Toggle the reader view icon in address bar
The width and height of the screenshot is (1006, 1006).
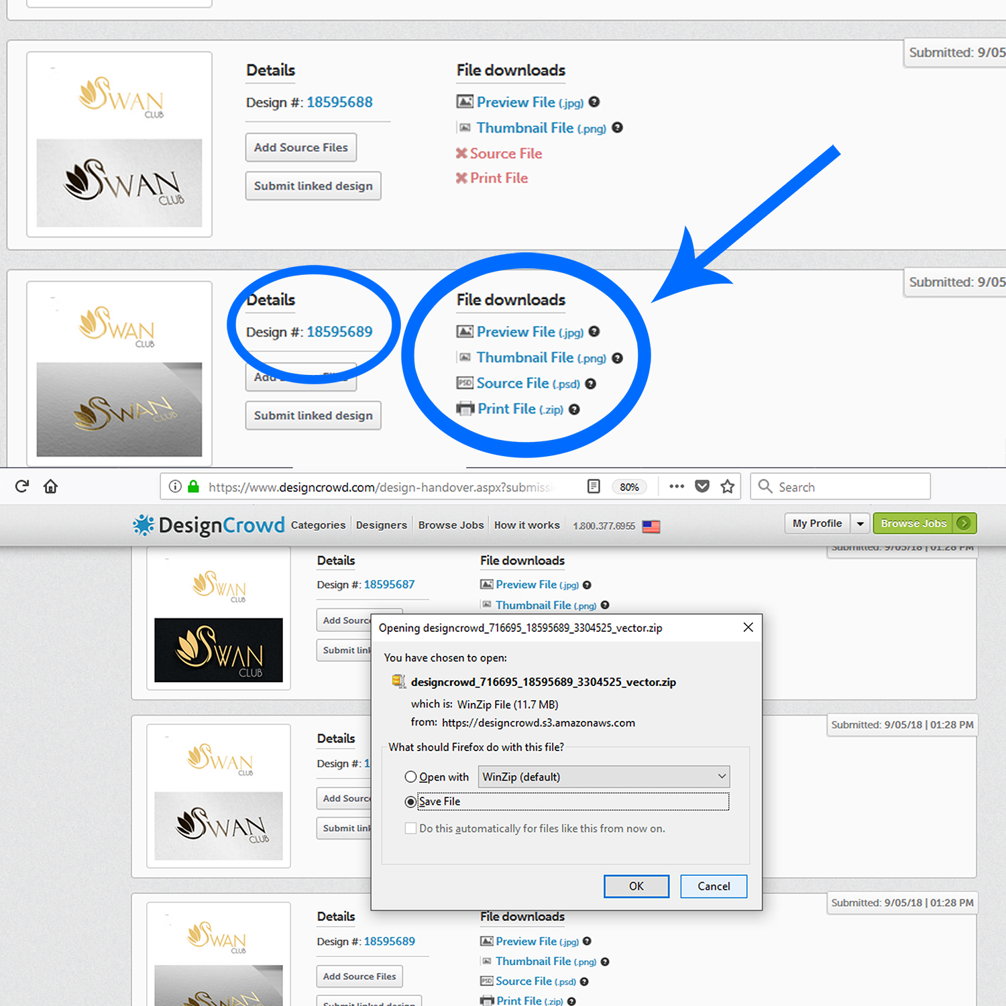click(x=594, y=486)
